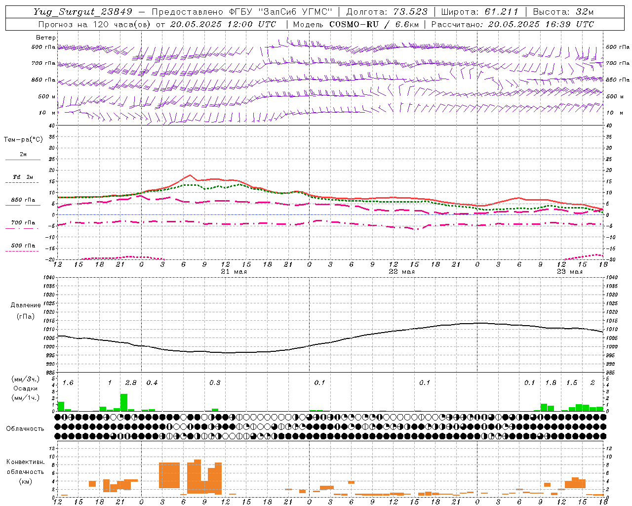Click the 850 гПа legend in temperature panel
The height and width of the screenshot is (506, 632).
(x=23, y=200)
